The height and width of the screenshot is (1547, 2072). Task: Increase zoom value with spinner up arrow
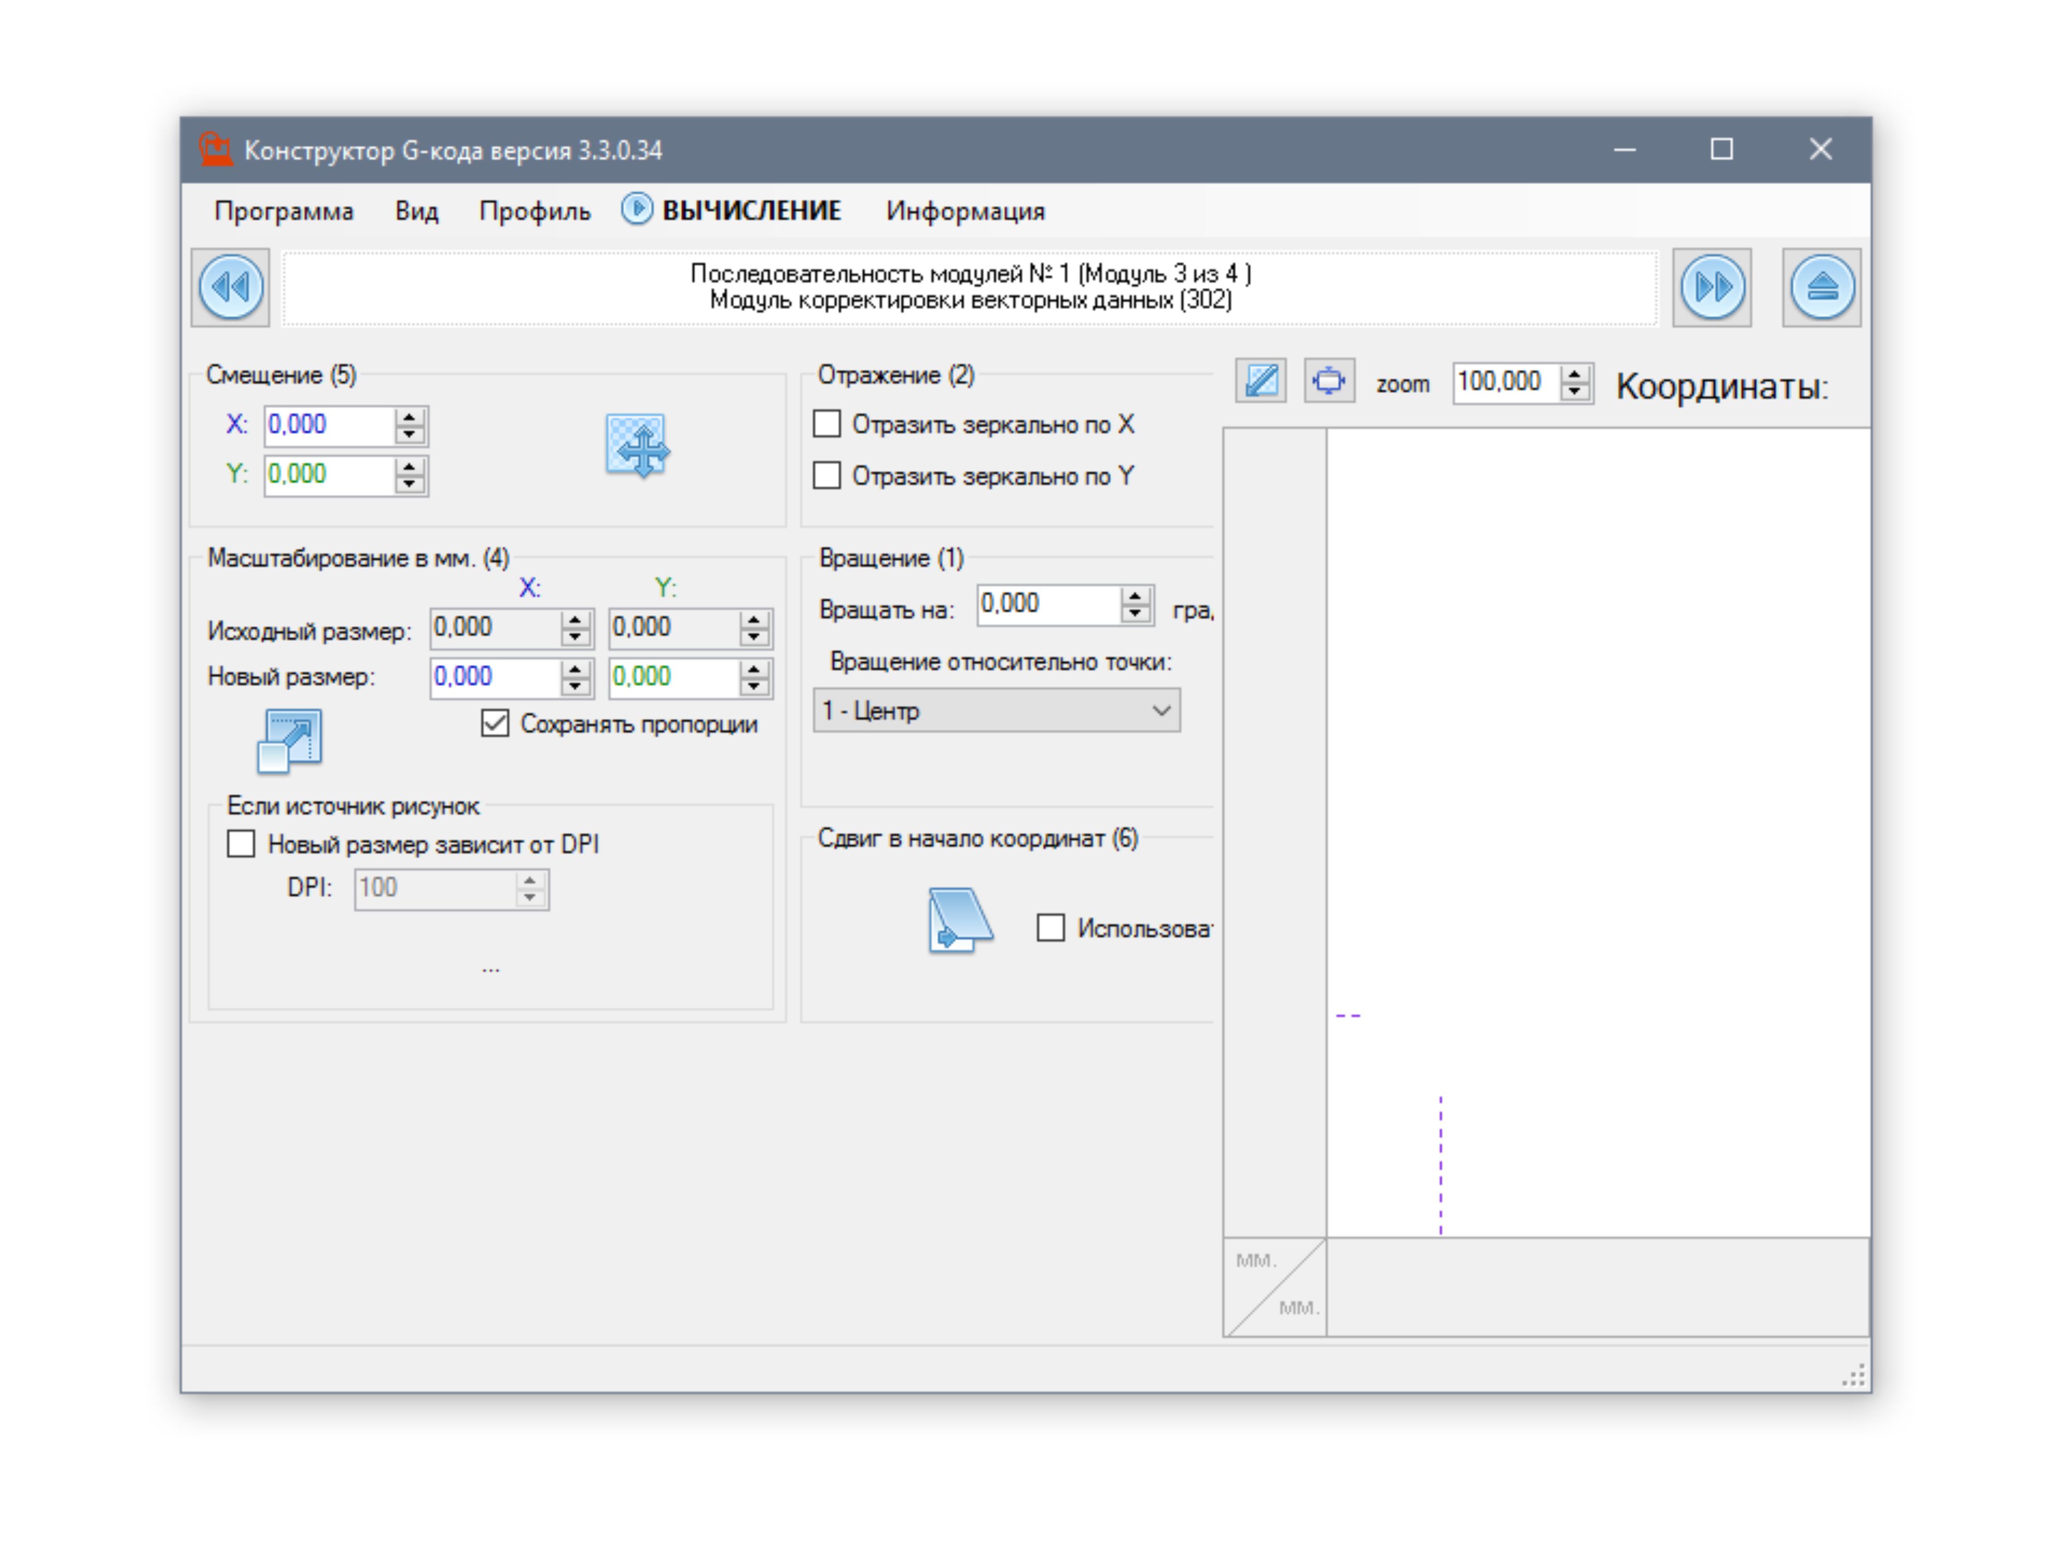pyautogui.click(x=1575, y=374)
